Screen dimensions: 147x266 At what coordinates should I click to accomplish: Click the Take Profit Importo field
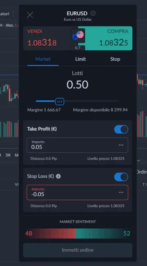(x=78, y=145)
